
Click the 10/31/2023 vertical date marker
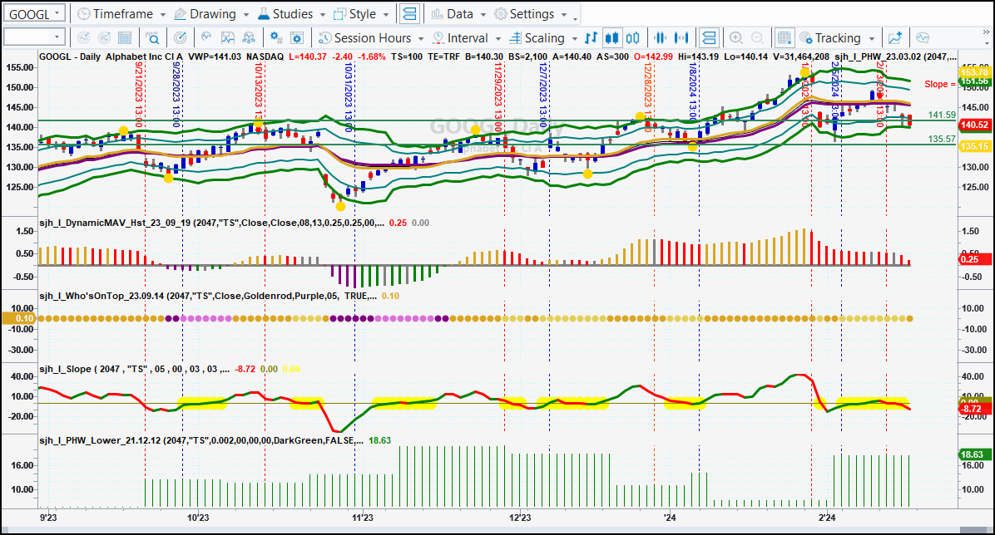pyautogui.click(x=349, y=96)
